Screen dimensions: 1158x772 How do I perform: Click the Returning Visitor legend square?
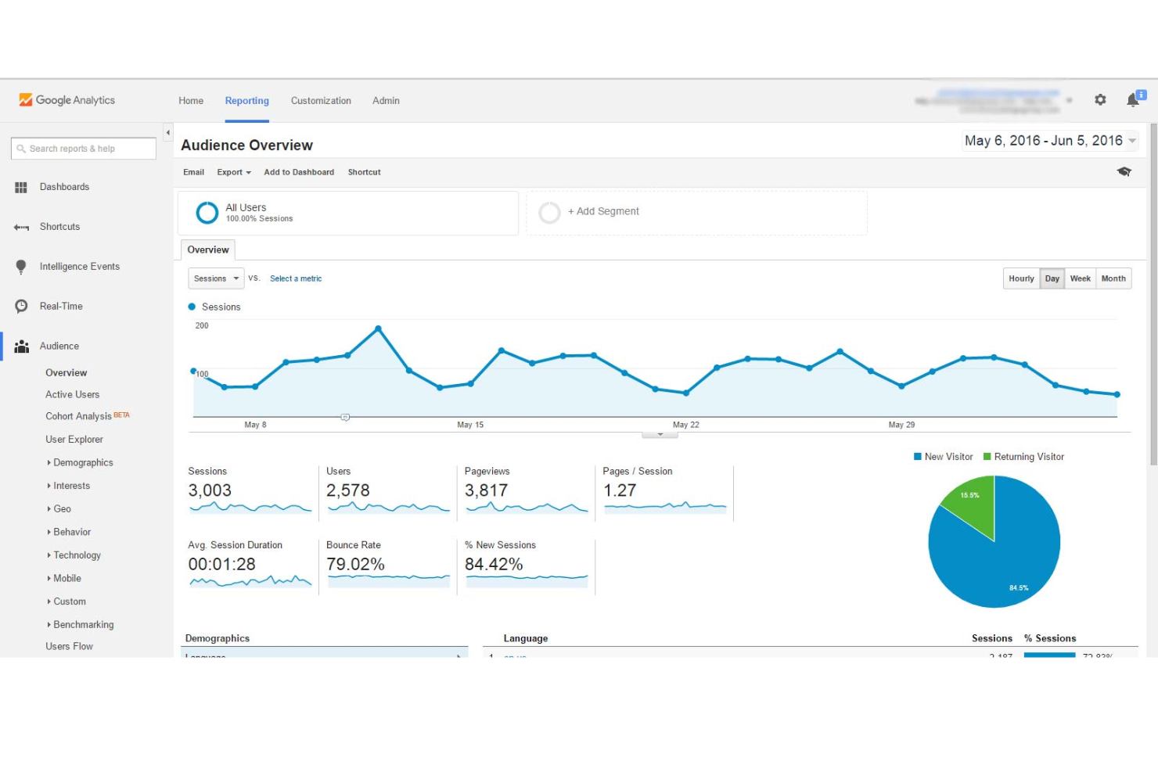pos(987,457)
